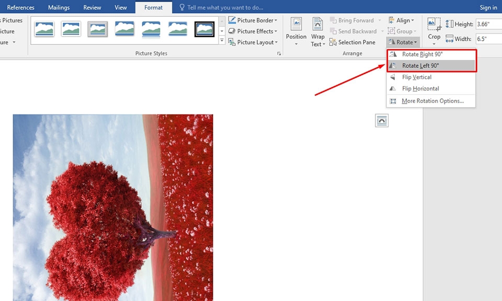
Task: Select the fifth reflected picture style
Action: 151,29
